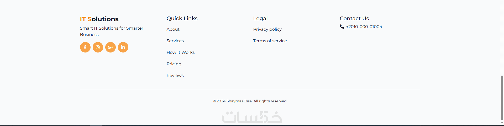Navigate to the Pricing link
This screenshot has width=504, height=126.
(174, 64)
